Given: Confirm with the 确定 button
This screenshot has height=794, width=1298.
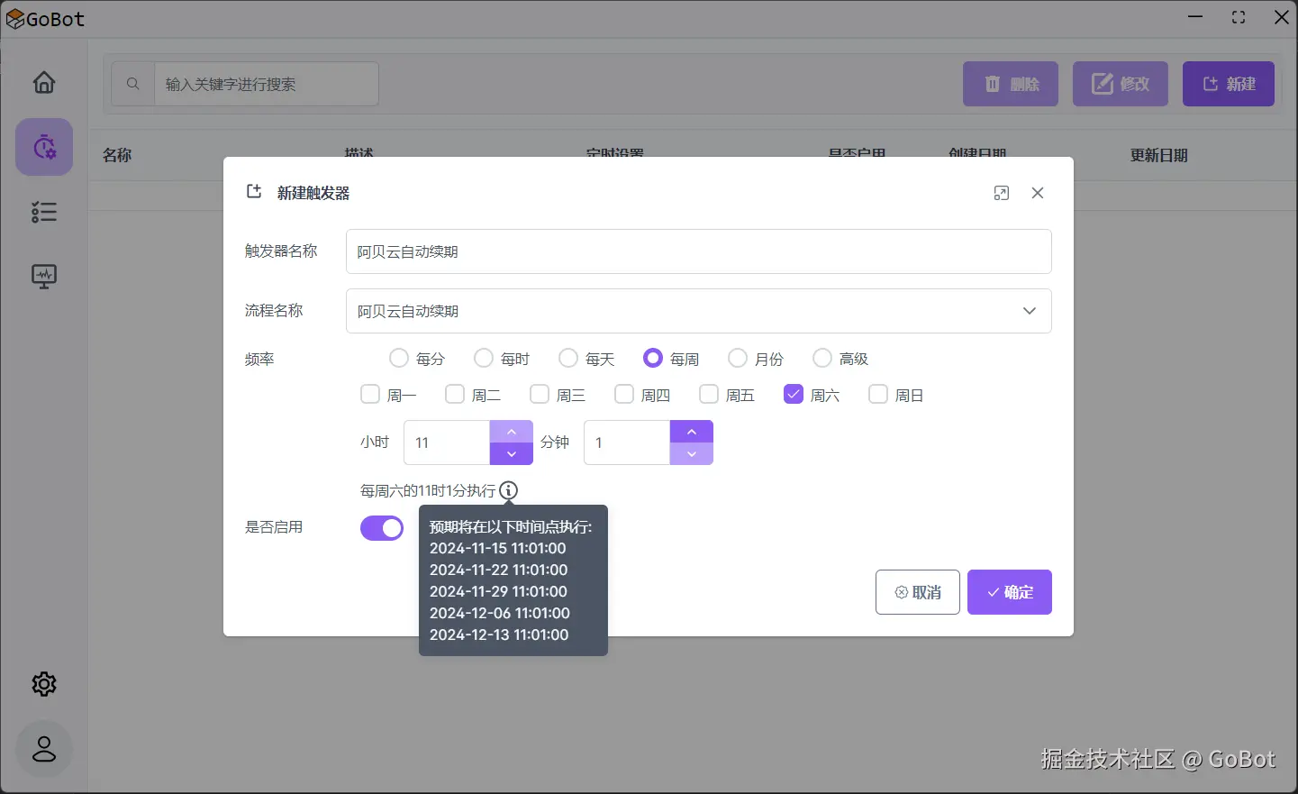Looking at the screenshot, I should tap(1009, 592).
